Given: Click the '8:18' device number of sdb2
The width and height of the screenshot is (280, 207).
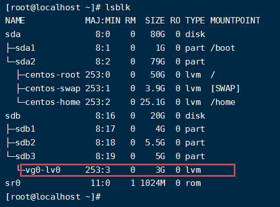Looking at the screenshot, I should 105,143.
